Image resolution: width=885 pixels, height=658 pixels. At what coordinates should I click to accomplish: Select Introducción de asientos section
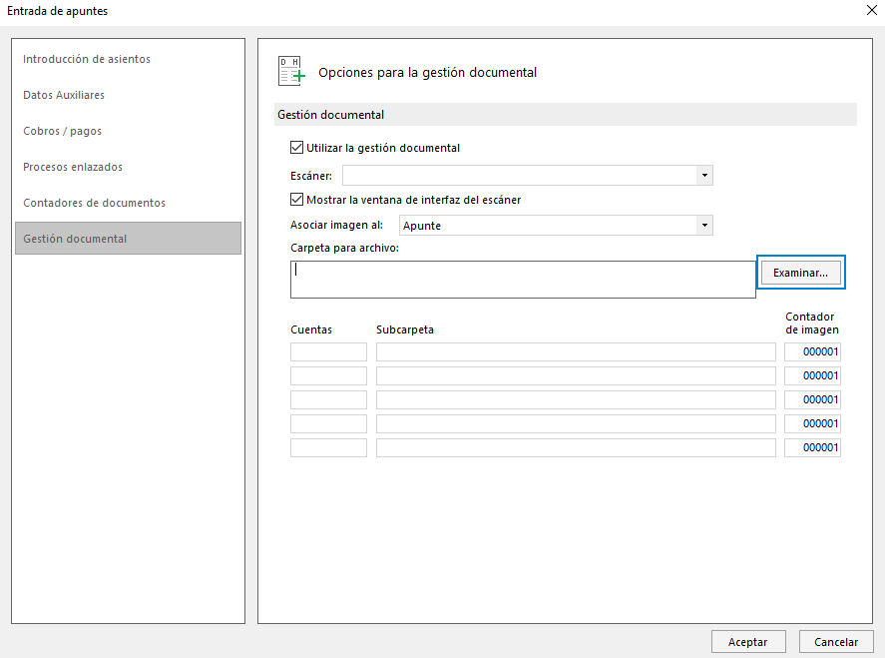(87, 59)
